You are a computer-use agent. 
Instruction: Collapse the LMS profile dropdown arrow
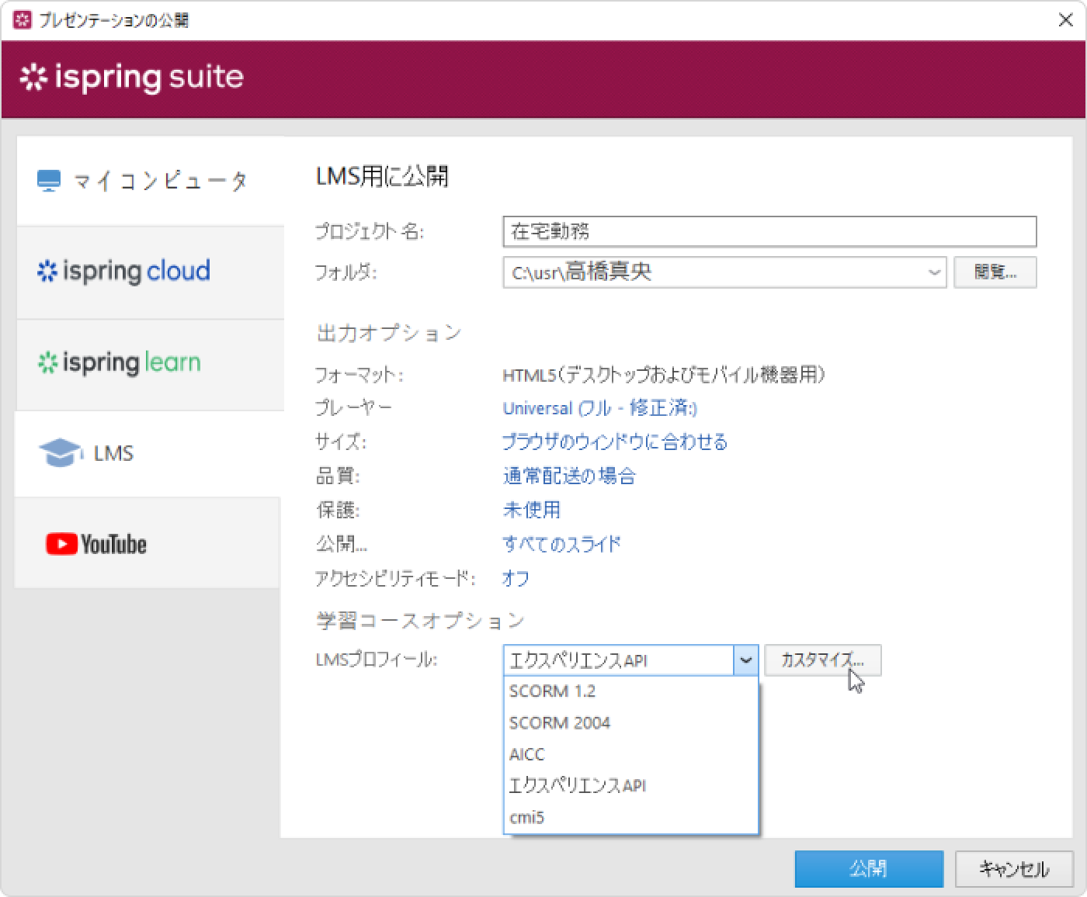[x=745, y=660]
